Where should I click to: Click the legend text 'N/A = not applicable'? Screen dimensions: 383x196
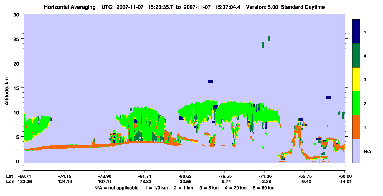[x=116, y=188]
